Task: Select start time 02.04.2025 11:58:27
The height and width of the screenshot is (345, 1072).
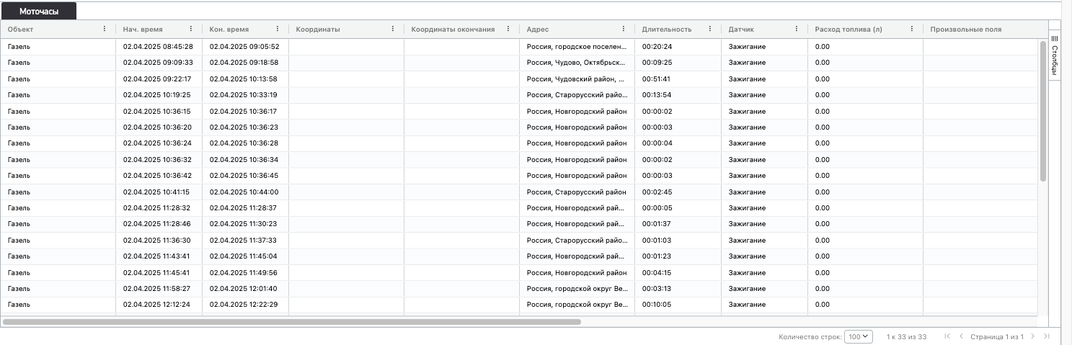Action: coord(156,288)
